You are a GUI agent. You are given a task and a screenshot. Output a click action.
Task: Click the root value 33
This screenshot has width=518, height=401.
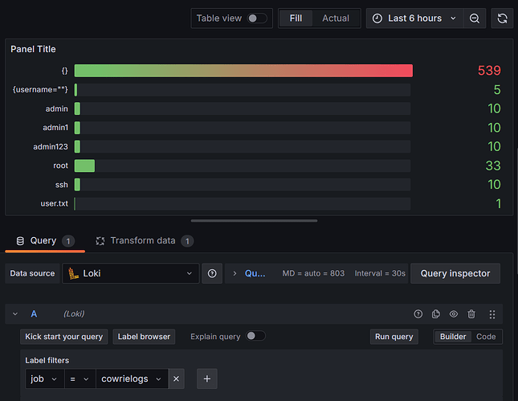point(493,166)
